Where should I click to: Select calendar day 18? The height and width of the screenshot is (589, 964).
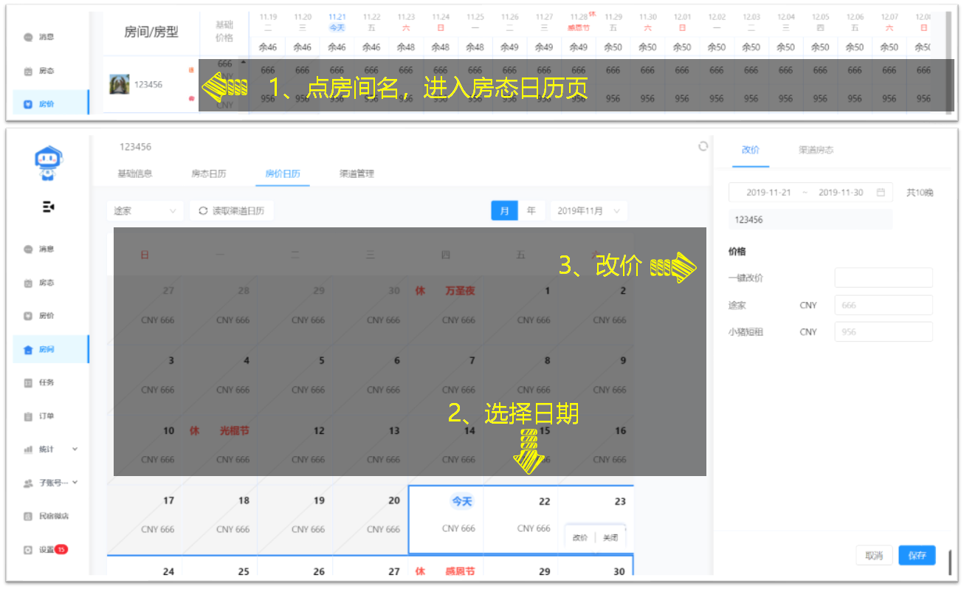(x=220, y=519)
